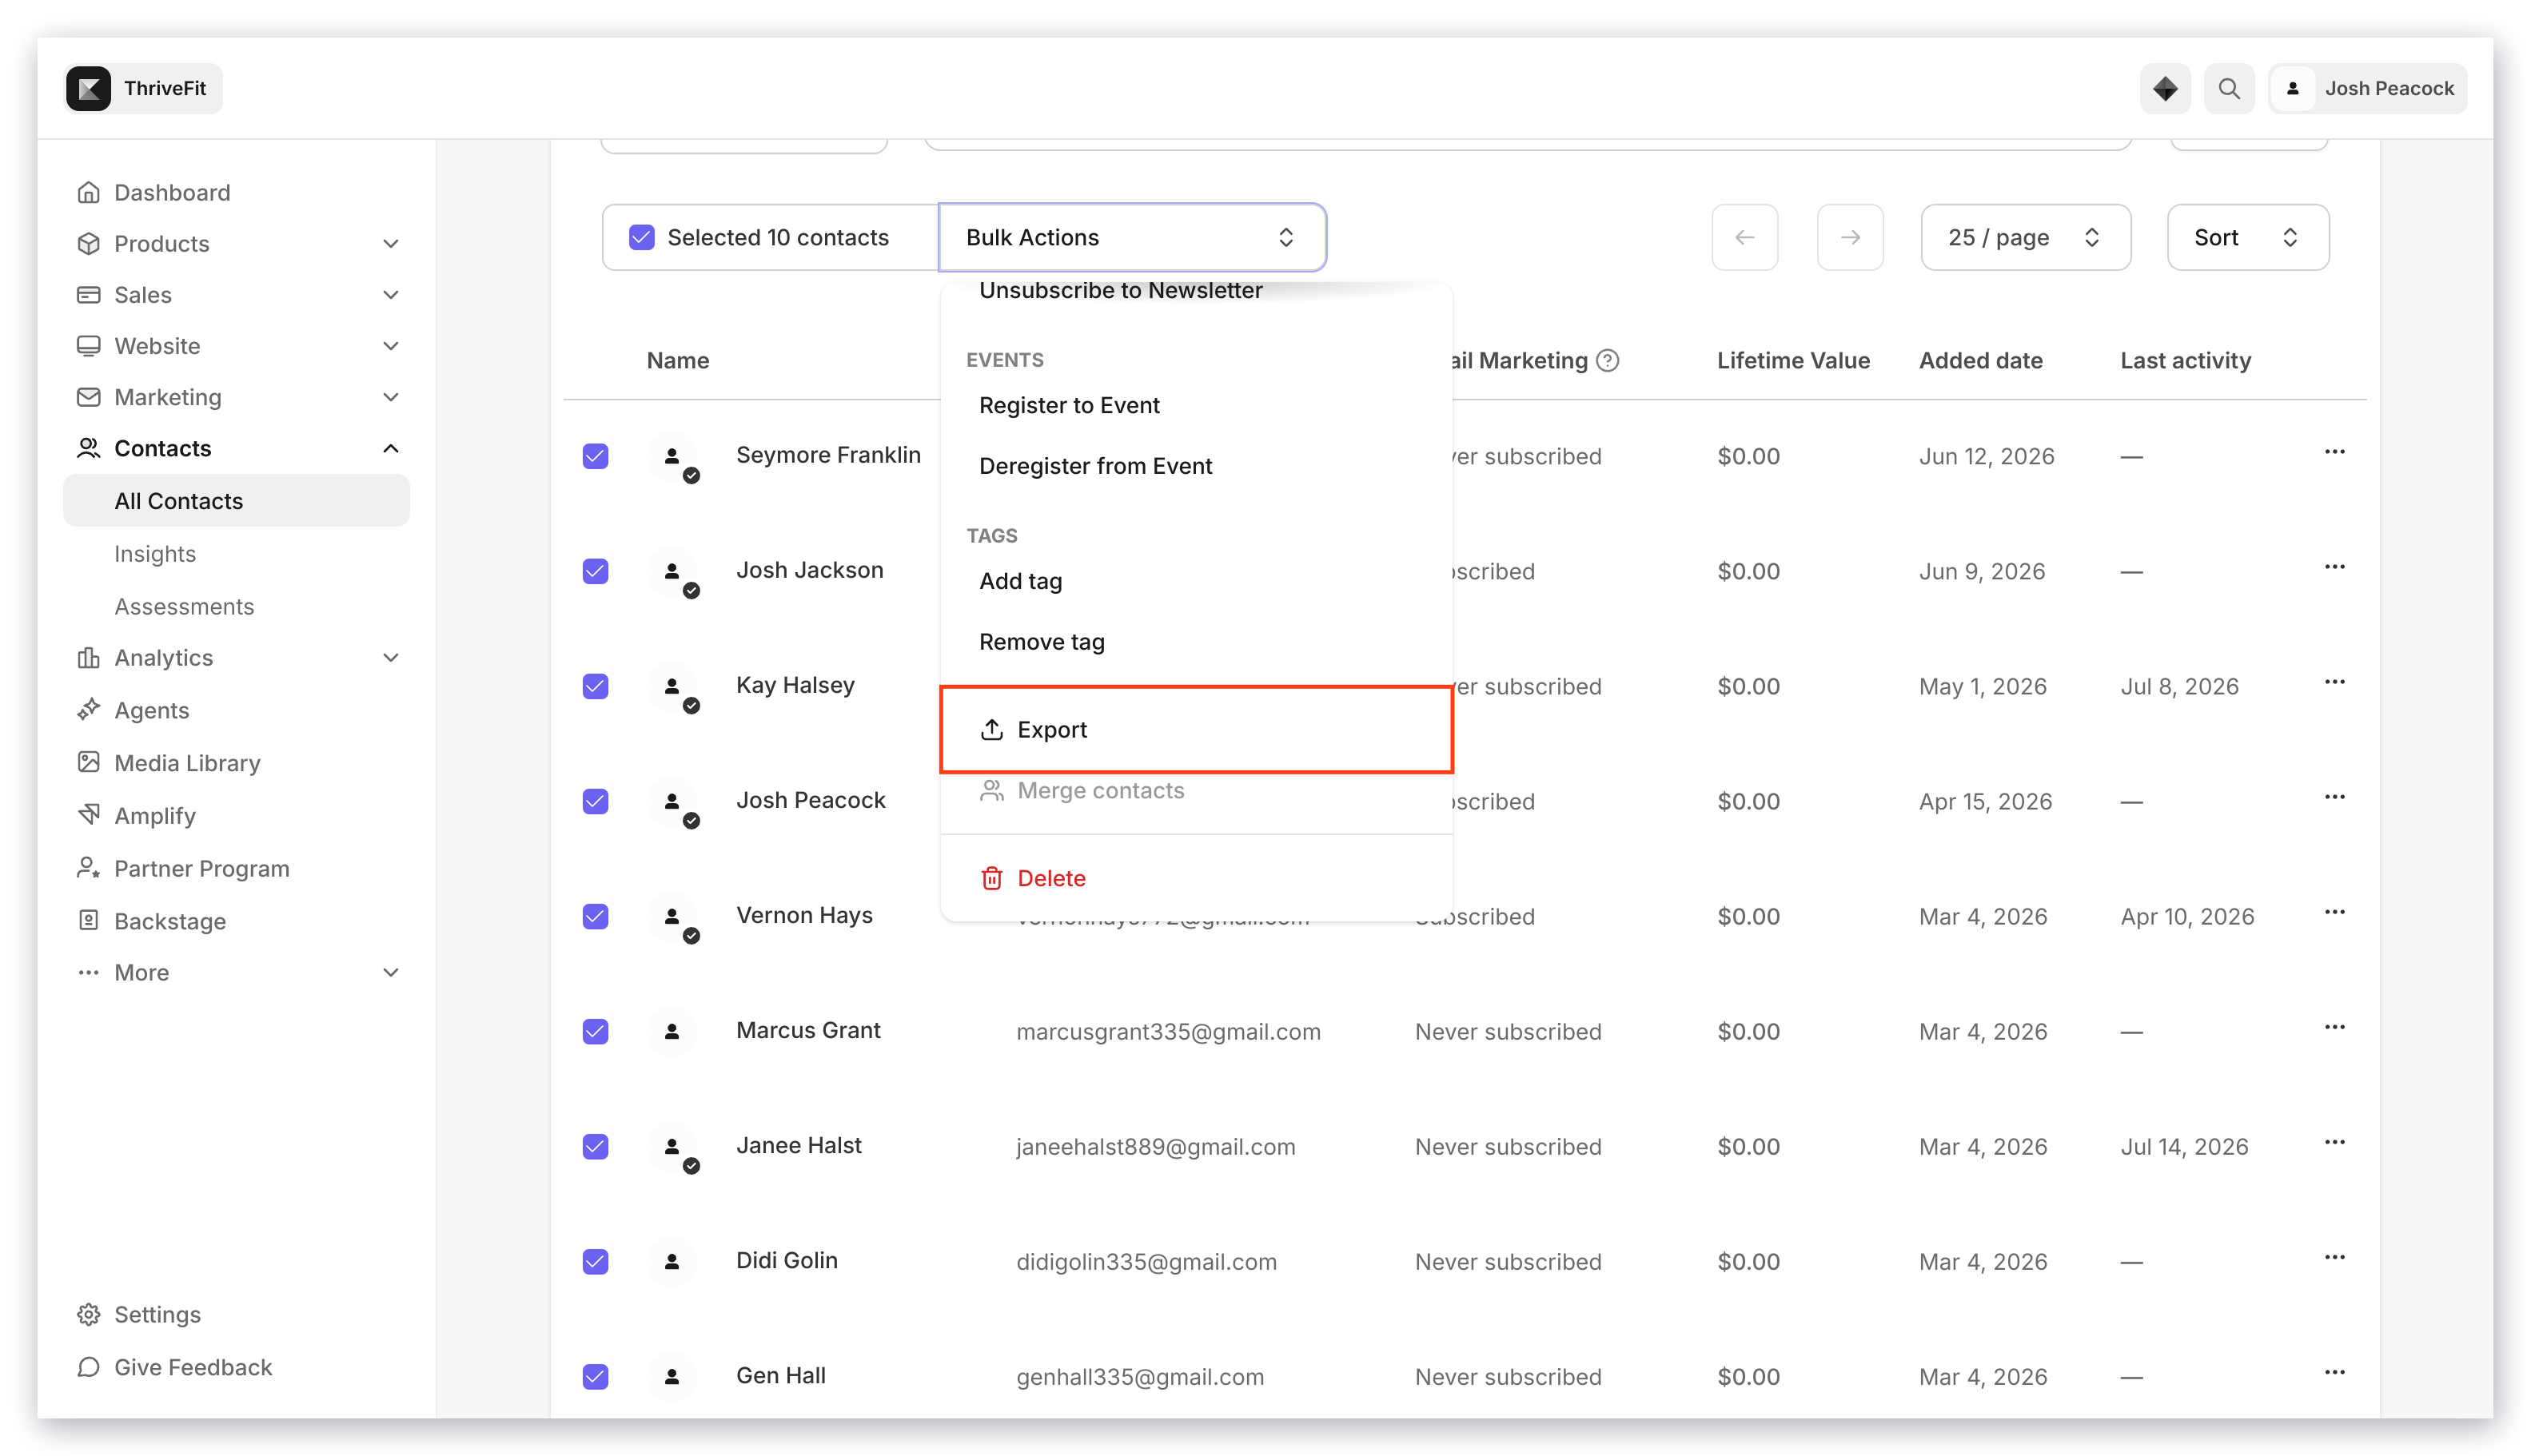
Task: Open the 25 / page dropdown
Action: tap(2025, 237)
